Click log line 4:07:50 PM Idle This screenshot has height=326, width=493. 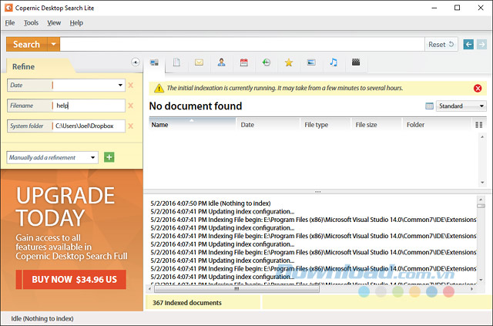point(210,203)
